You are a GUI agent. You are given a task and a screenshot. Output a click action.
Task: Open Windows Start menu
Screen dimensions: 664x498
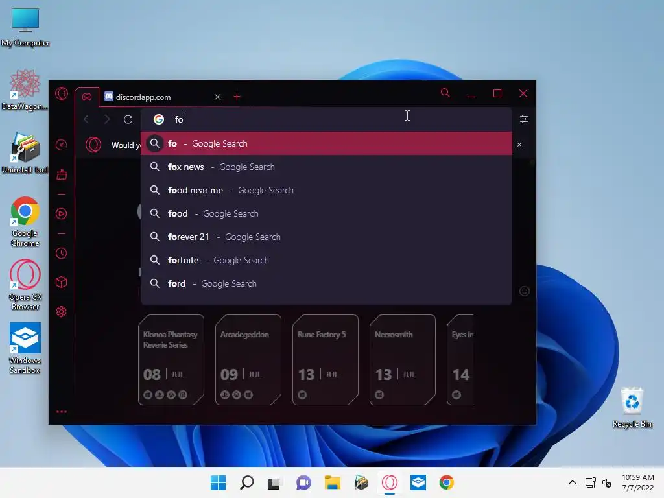[218, 482]
